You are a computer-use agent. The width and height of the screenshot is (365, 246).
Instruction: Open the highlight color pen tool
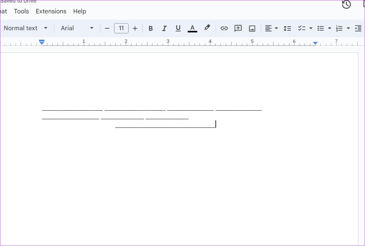207,28
